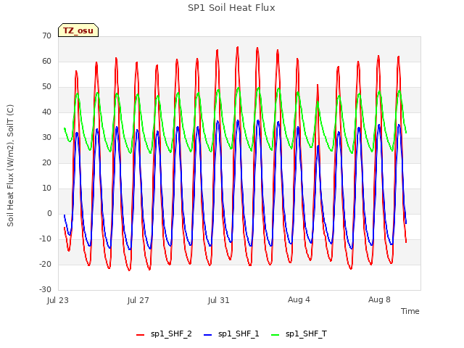This screenshot has width=464, height=348.
Task: Click the 50 y-axis tick label
Action: [46, 87]
